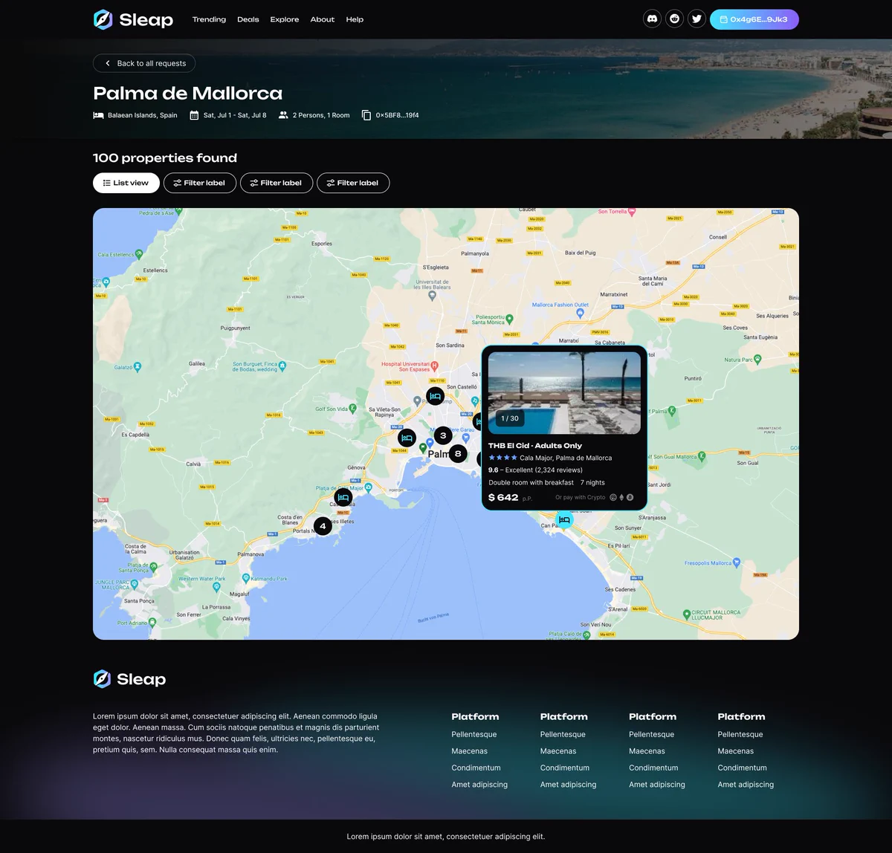Click the hotel marker near Sa Vileta-Son Rapinya

[x=407, y=438]
